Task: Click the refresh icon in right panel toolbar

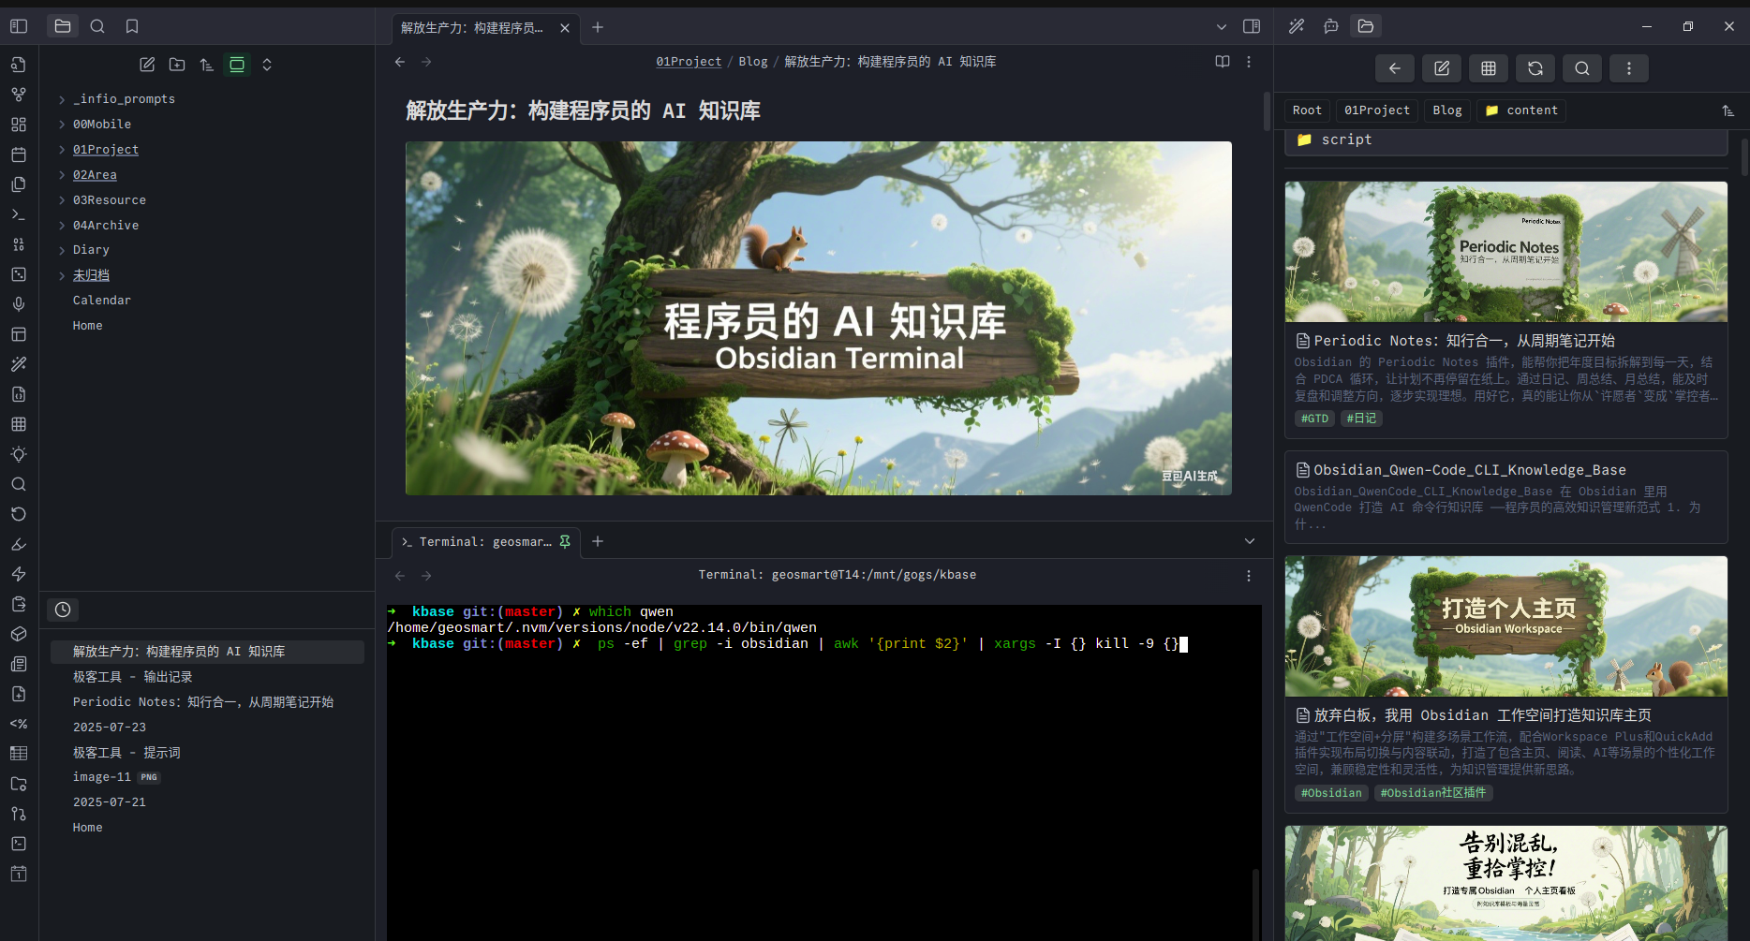Action: (x=1535, y=68)
